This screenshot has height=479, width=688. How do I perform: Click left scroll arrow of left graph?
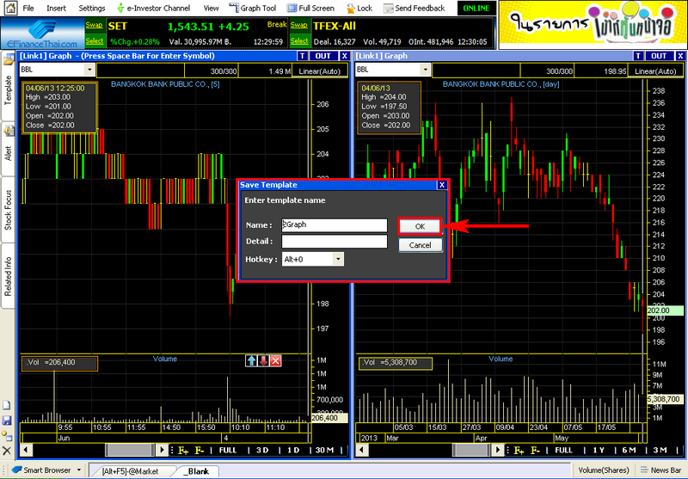pyautogui.click(x=26, y=450)
